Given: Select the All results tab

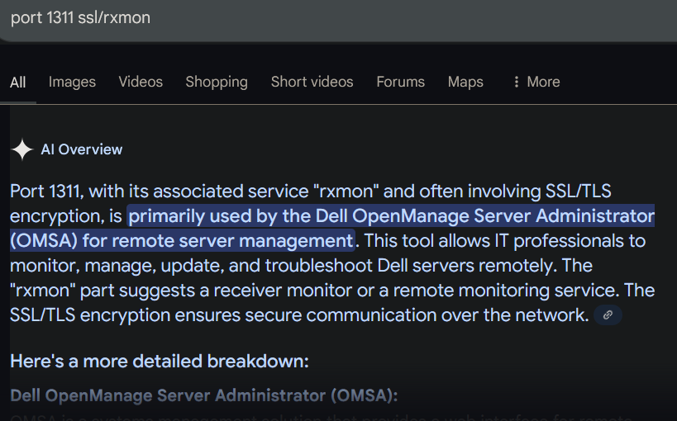Looking at the screenshot, I should pos(18,82).
